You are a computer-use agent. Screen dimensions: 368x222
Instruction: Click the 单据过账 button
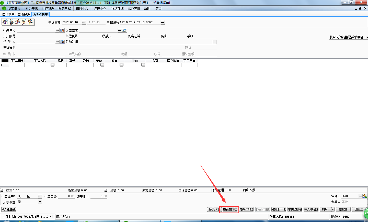[295, 209]
